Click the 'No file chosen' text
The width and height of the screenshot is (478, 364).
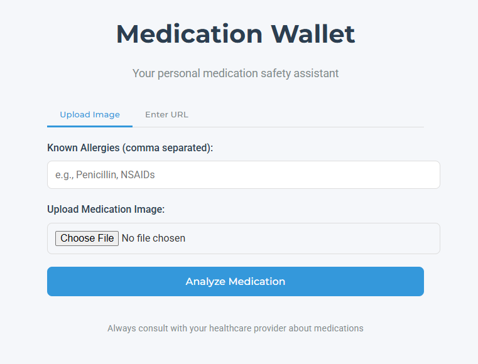tap(153, 238)
